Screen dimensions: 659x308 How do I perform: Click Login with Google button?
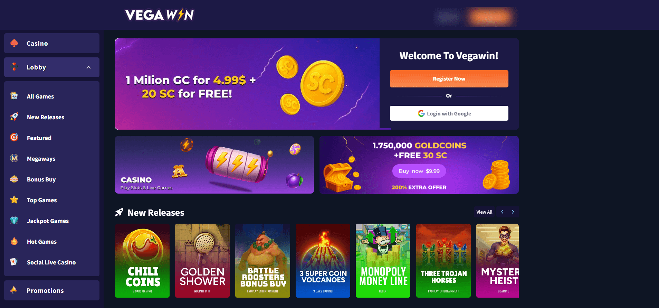pyautogui.click(x=449, y=113)
